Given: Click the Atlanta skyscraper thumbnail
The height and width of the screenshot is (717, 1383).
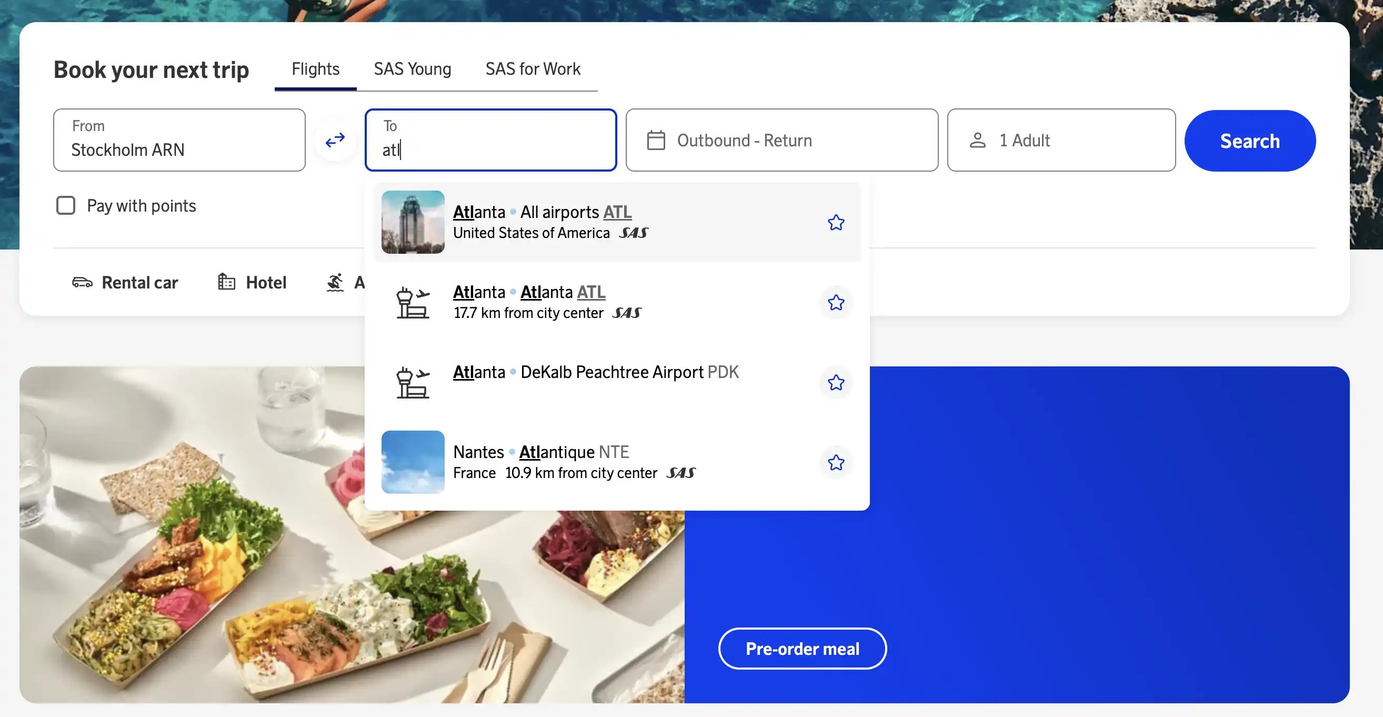Looking at the screenshot, I should [x=413, y=222].
